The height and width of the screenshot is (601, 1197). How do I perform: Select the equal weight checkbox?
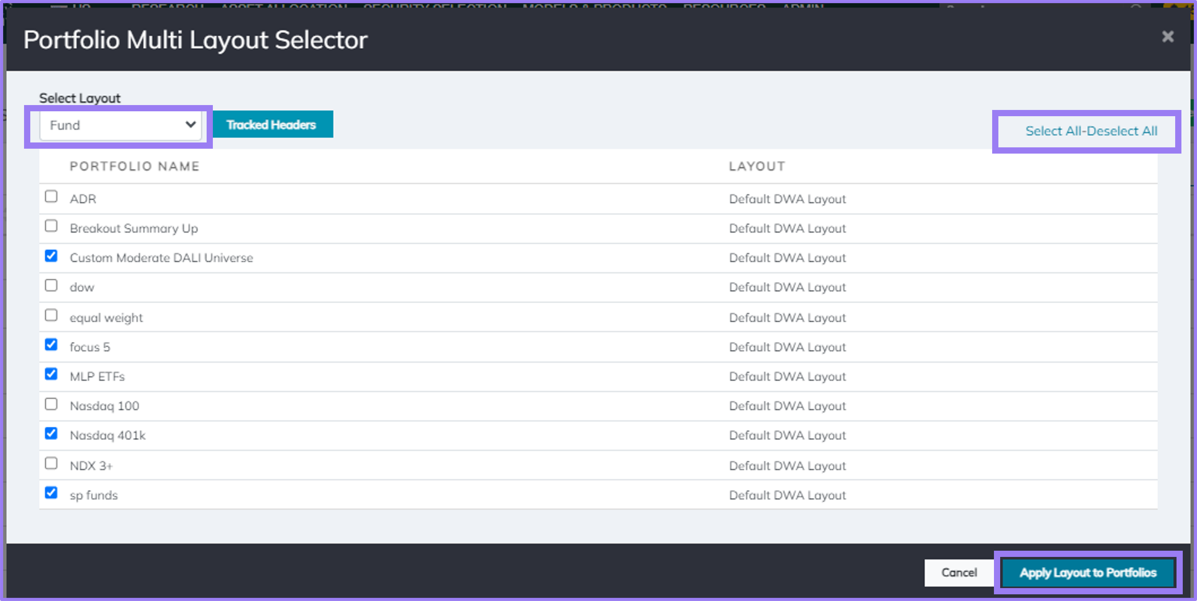[51, 315]
